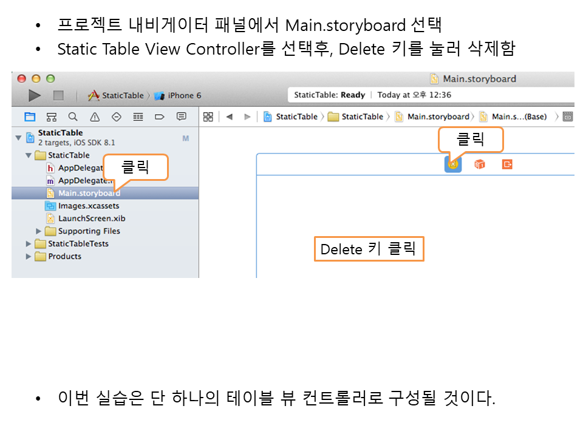
Task: Select the View Controller dock icon (yellow)
Action: click(x=452, y=164)
